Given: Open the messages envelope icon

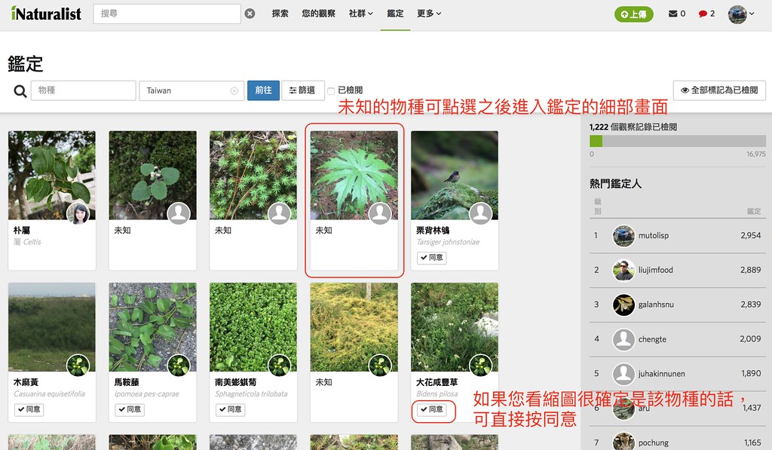Looking at the screenshot, I should pos(672,14).
